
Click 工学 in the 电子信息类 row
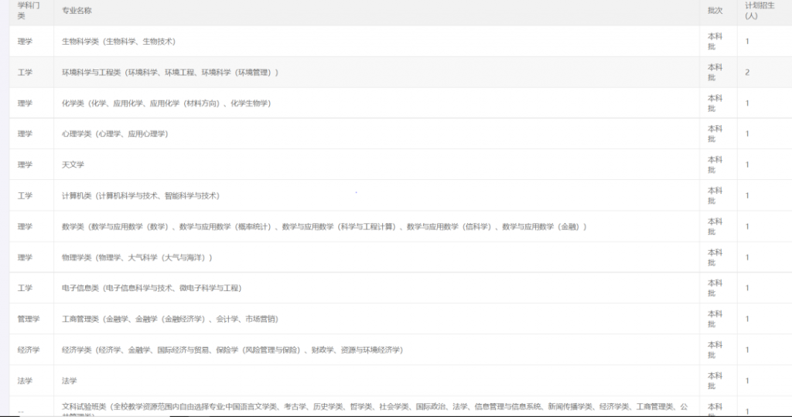pyautogui.click(x=25, y=288)
